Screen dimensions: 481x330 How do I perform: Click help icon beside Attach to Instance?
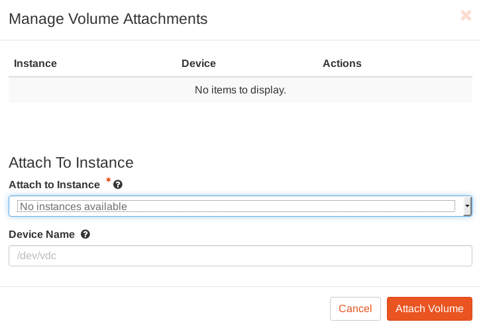point(118,185)
